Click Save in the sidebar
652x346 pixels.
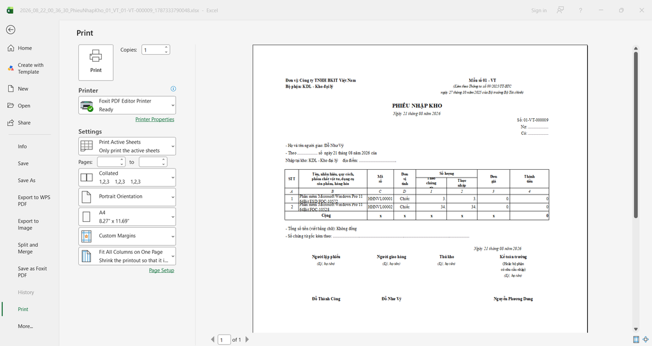[24, 163]
